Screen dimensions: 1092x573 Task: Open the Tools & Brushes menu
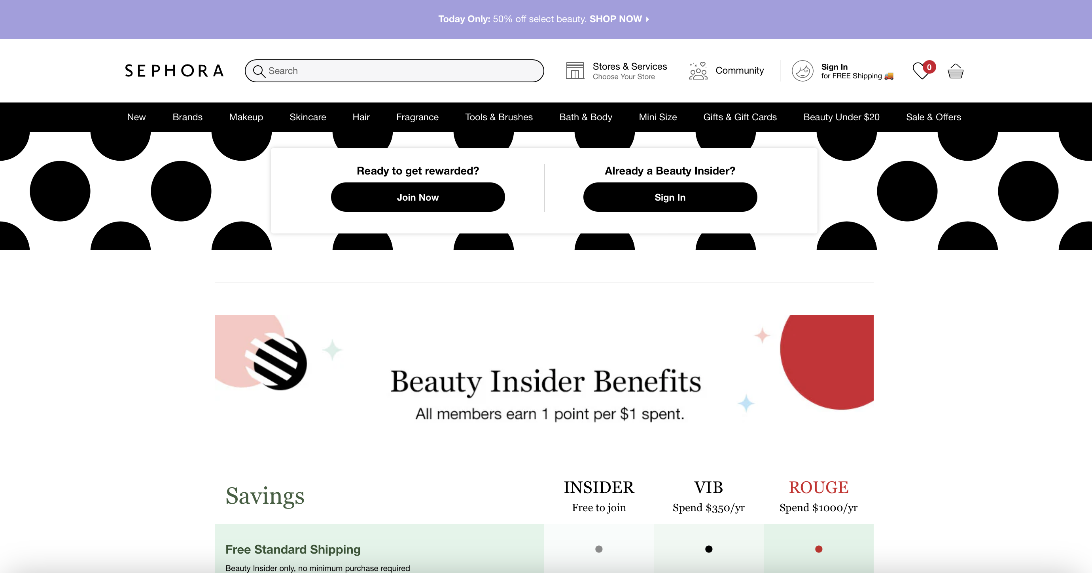click(x=499, y=117)
